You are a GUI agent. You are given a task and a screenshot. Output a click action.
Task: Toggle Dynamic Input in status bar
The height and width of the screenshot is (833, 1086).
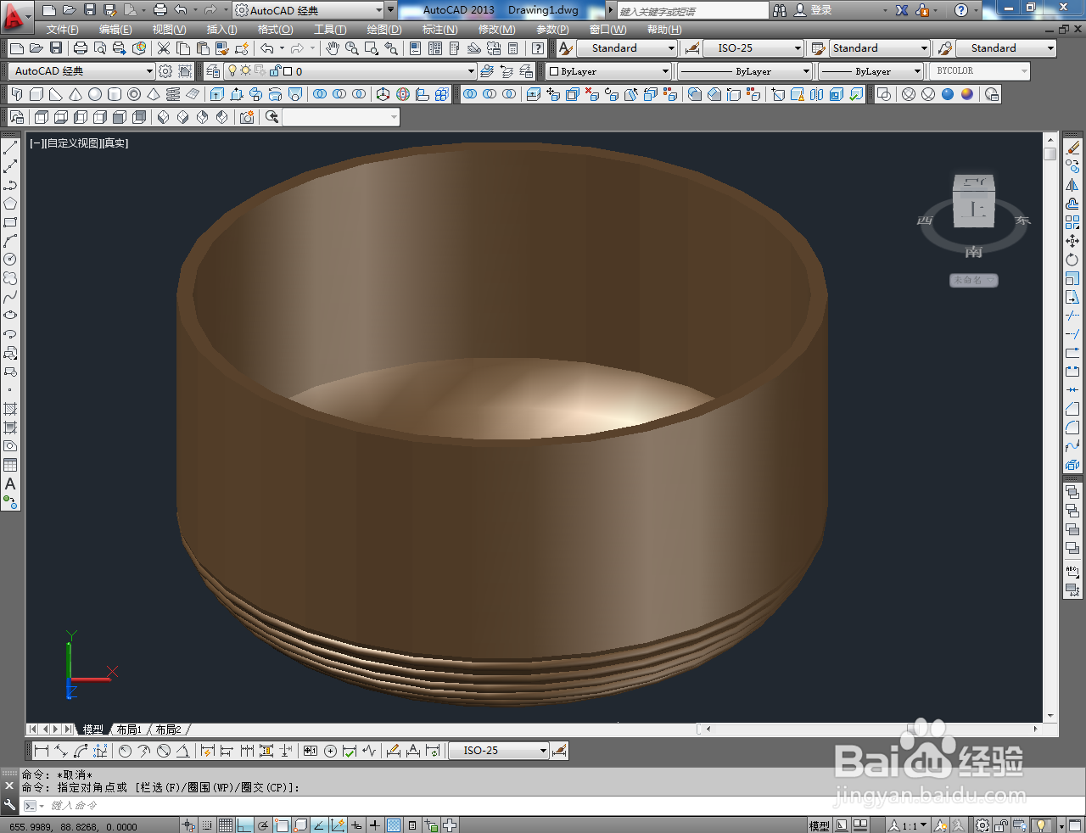pos(356,825)
